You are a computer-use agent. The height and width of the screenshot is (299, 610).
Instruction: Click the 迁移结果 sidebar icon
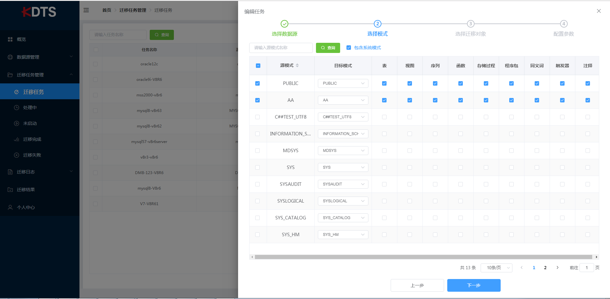(10, 190)
